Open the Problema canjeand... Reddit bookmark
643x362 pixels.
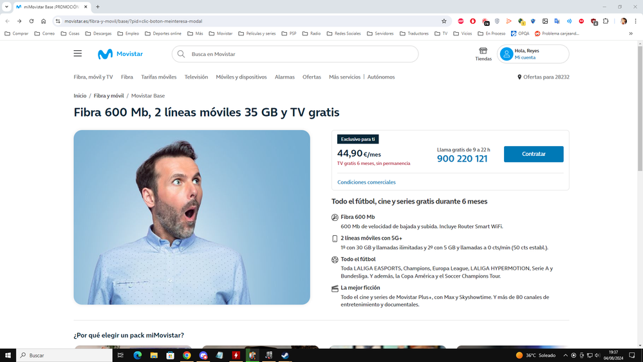(557, 33)
